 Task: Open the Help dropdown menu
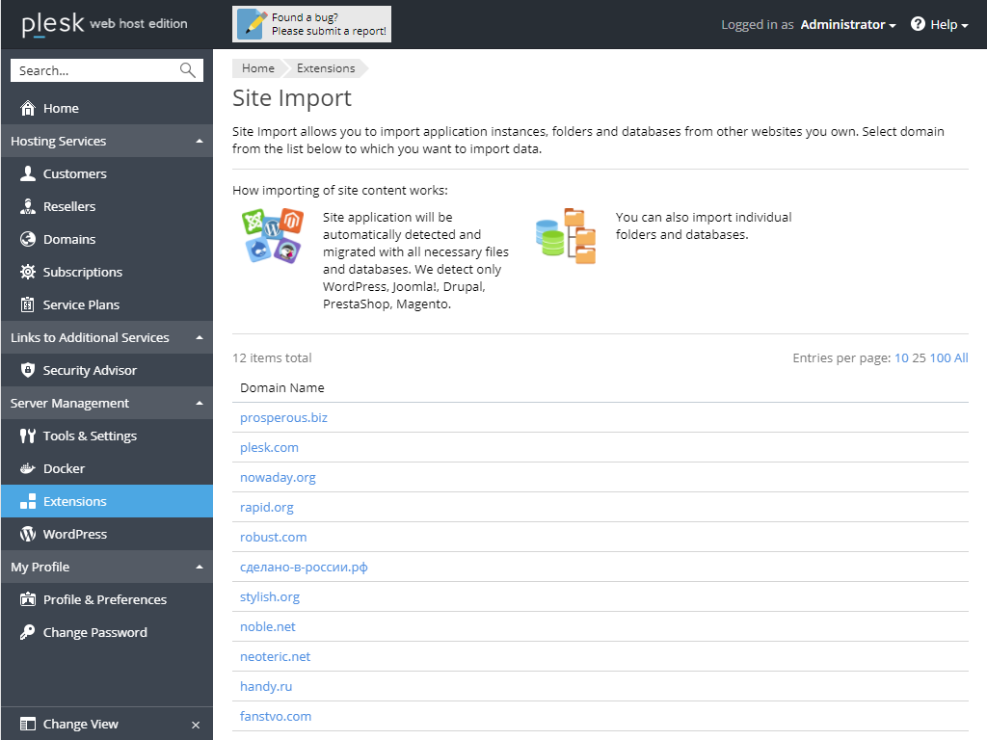[940, 25]
